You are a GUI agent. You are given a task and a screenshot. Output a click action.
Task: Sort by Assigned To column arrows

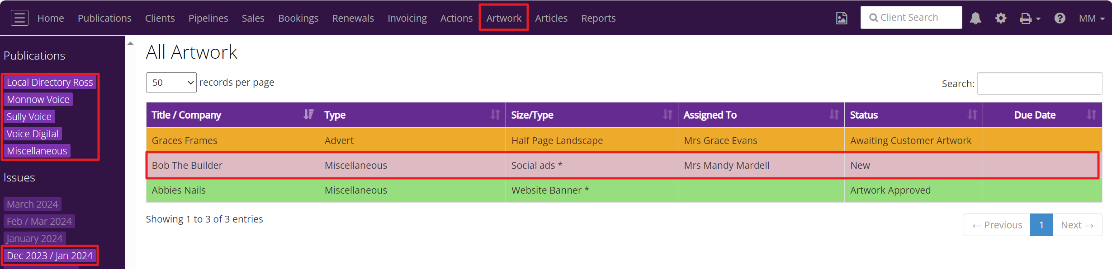click(x=834, y=115)
